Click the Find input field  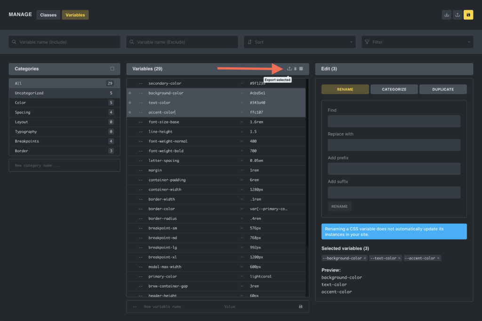[x=394, y=121]
